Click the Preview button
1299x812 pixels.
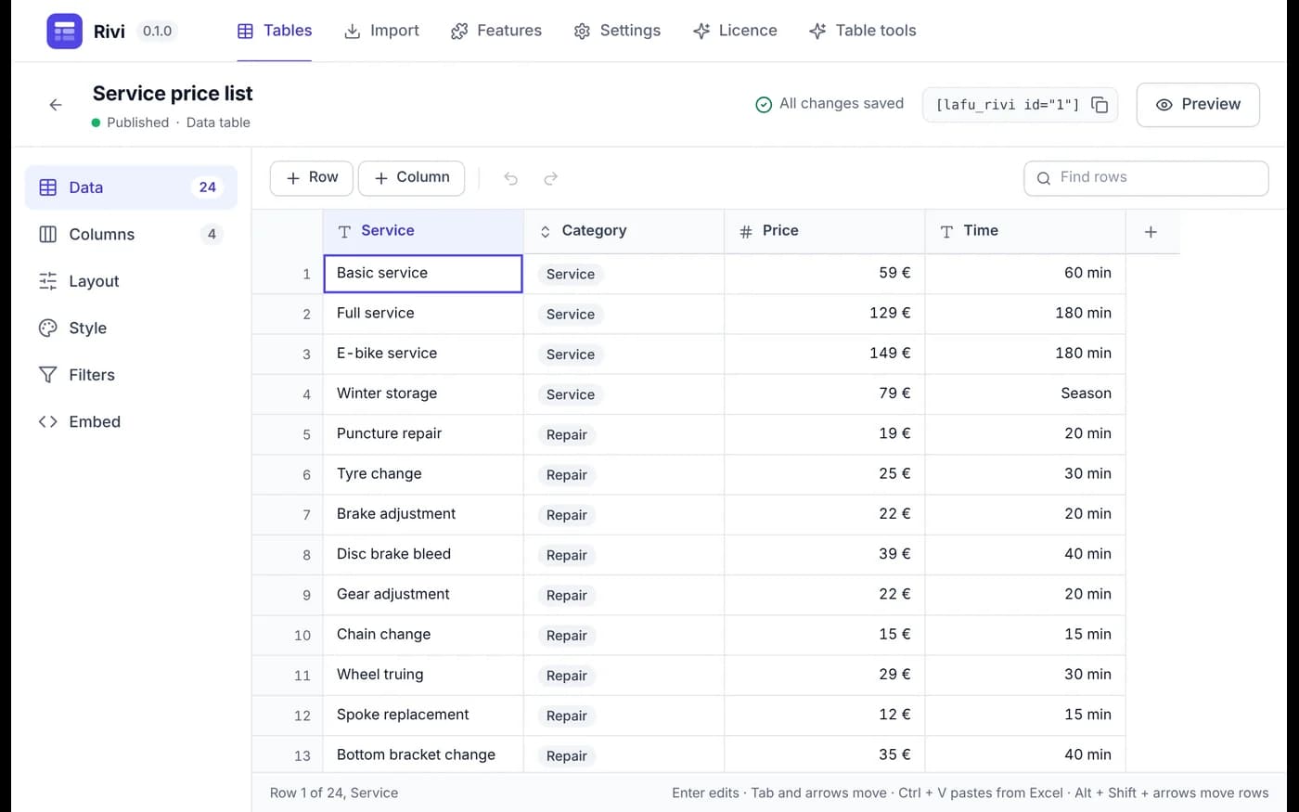click(x=1198, y=105)
